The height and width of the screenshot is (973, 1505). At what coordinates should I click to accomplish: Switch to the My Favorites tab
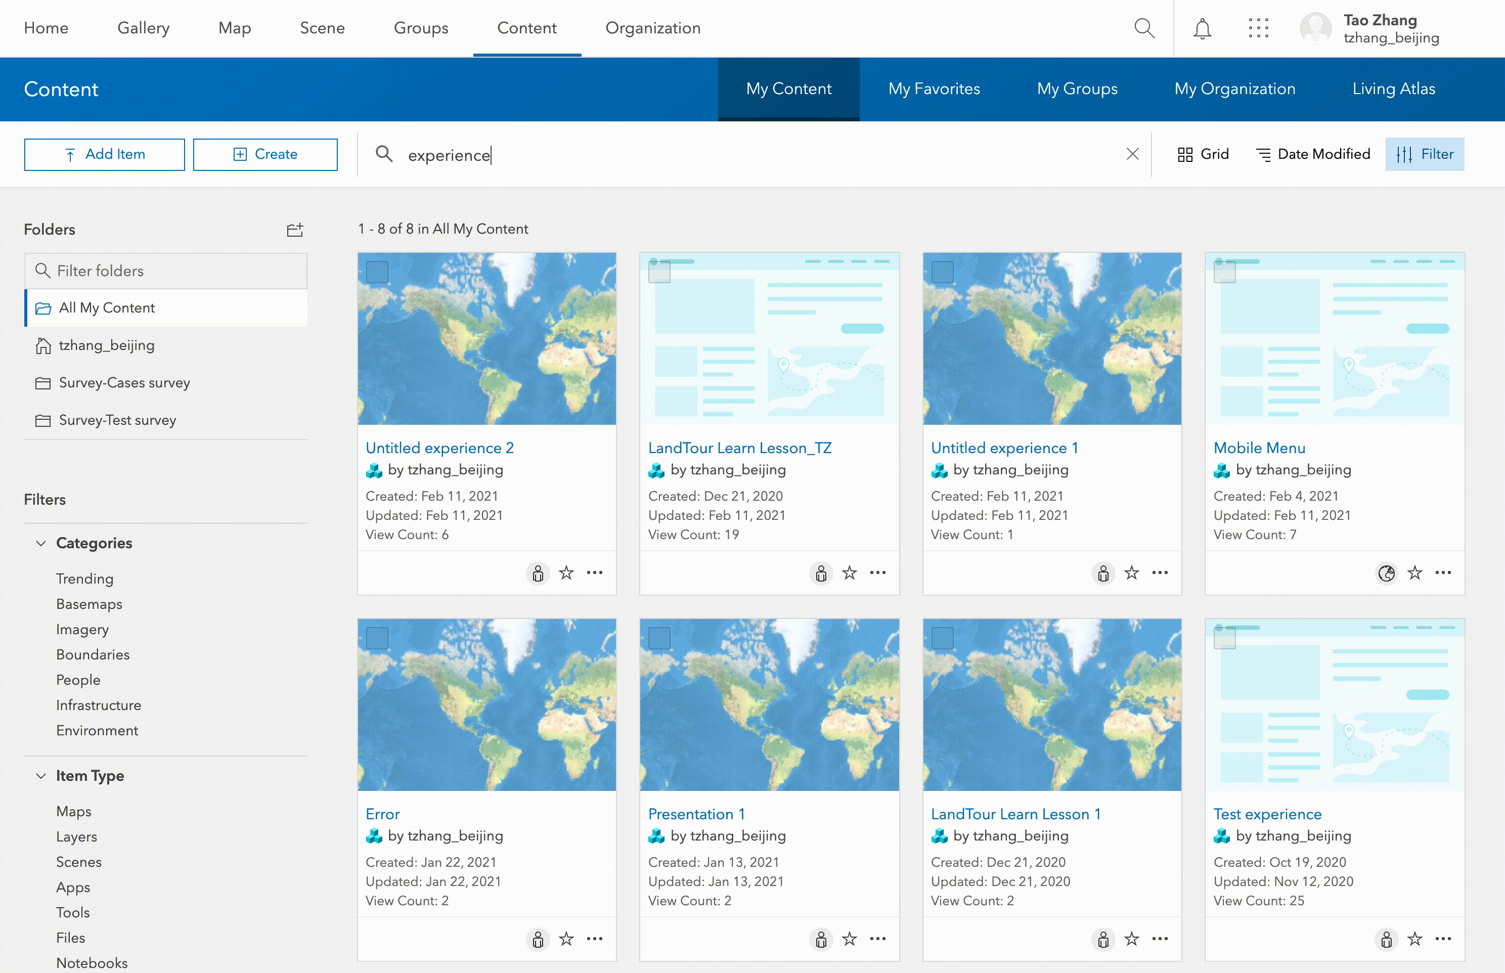934,89
